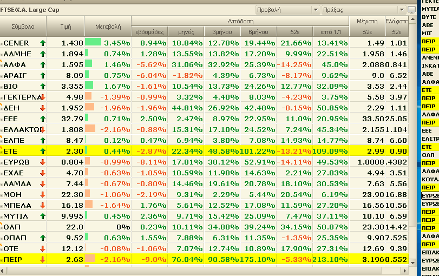Click the 44.81% monthly value for ΔΕΗ

point(187,108)
